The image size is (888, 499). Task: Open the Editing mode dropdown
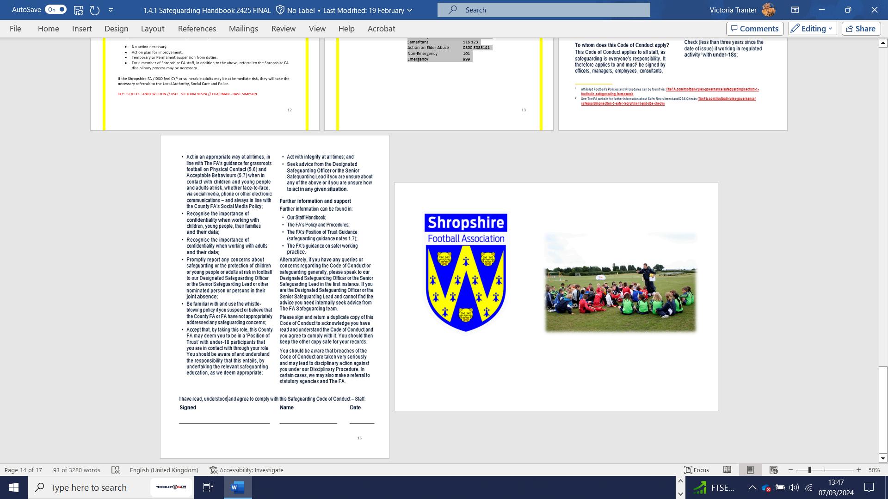point(813,29)
